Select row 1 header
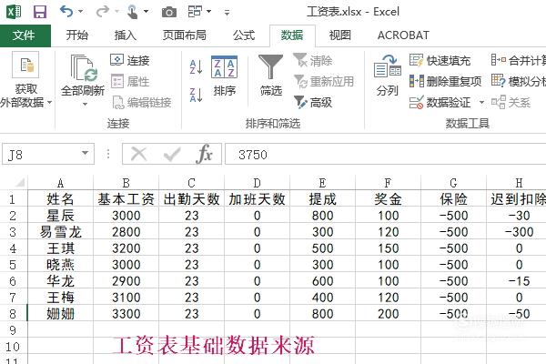This screenshot has width=546, height=364. click(x=12, y=199)
